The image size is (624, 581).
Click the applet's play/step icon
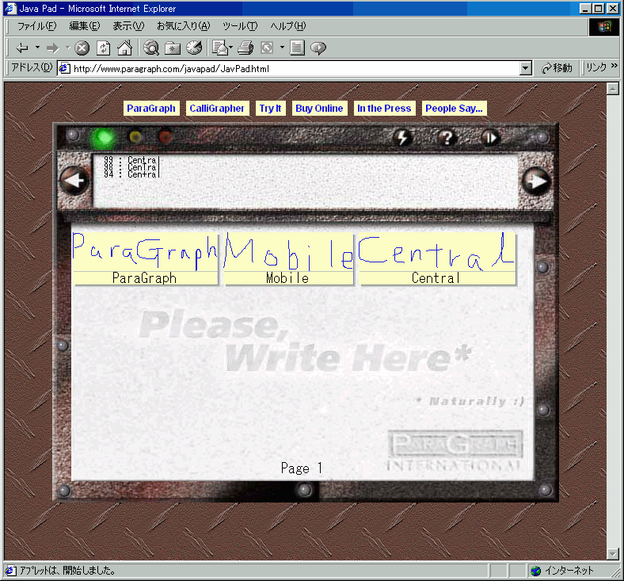[x=490, y=137]
